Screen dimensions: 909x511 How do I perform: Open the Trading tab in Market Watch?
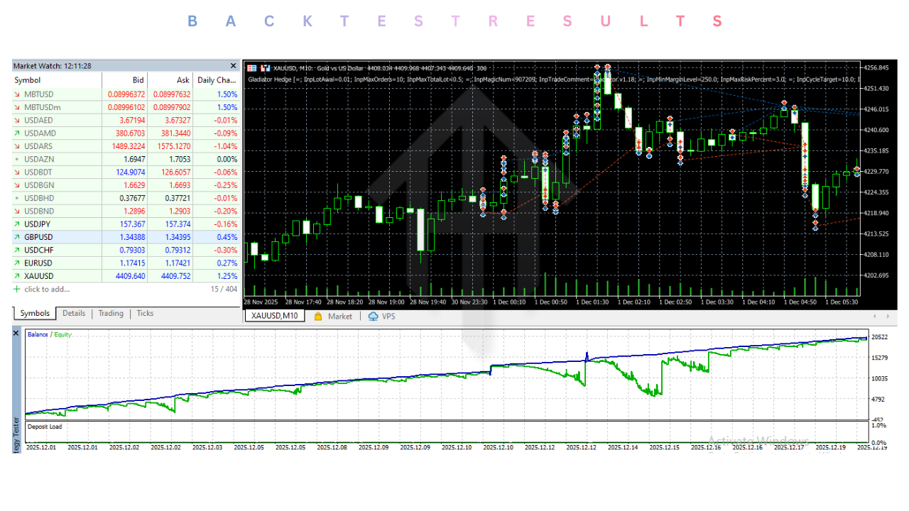(110, 314)
